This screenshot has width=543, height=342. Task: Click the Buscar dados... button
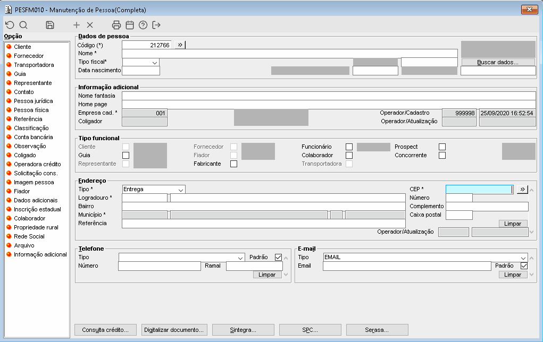click(x=498, y=62)
